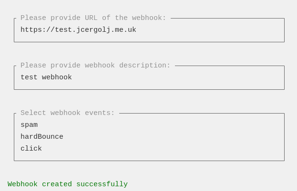Click the 'test webhook' description text
Image resolution: width=297 pixels, height=191 pixels.
(x=46, y=77)
